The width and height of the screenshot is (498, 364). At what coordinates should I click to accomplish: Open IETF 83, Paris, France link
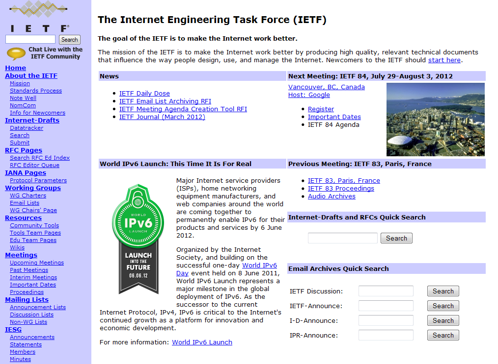tap(344, 181)
